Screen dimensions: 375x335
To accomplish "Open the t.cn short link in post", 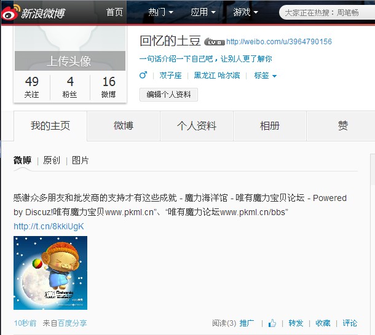I will coord(49,226).
